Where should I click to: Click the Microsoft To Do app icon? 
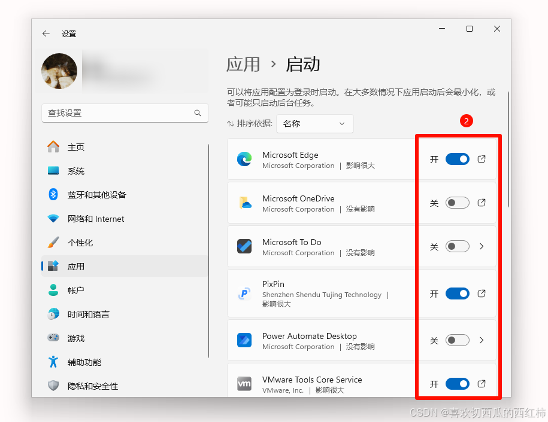[244, 246]
